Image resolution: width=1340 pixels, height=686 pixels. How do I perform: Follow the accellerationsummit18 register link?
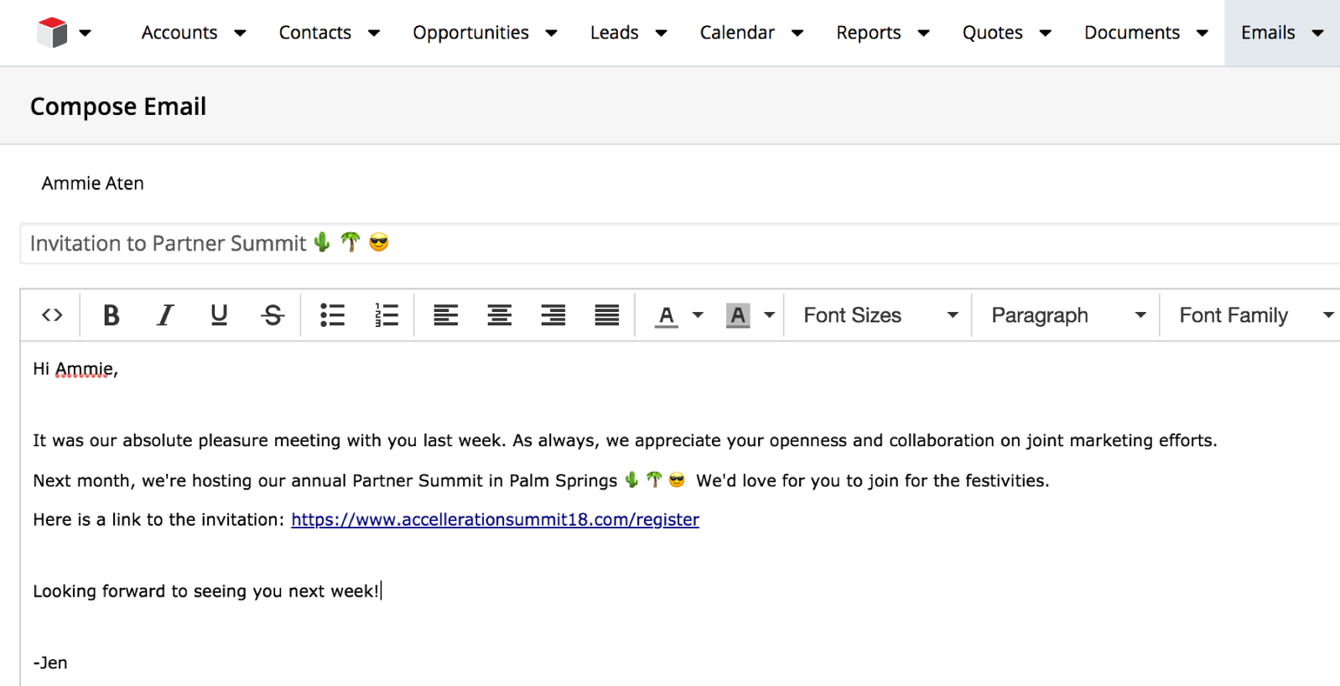click(x=495, y=520)
